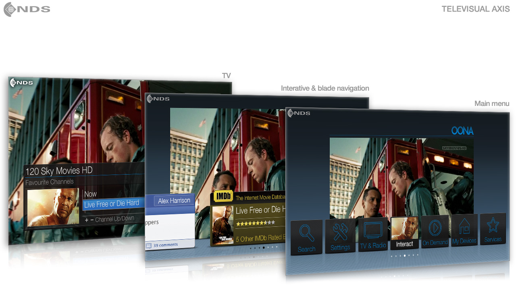This screenshot has height=290, width=516.
Task: Select Favourite Channels heading
Action: pos(50,182)
